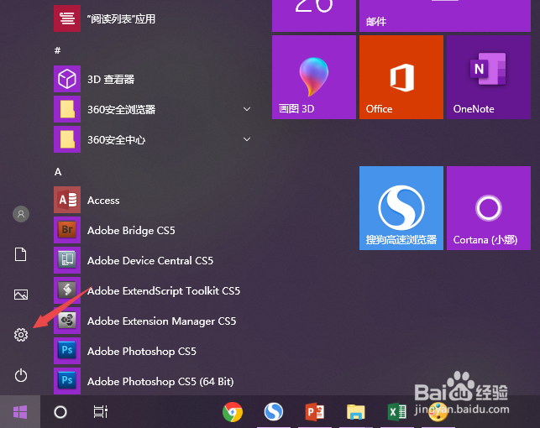
Task: Jump via the # letter group header
Action: point(57,50)
